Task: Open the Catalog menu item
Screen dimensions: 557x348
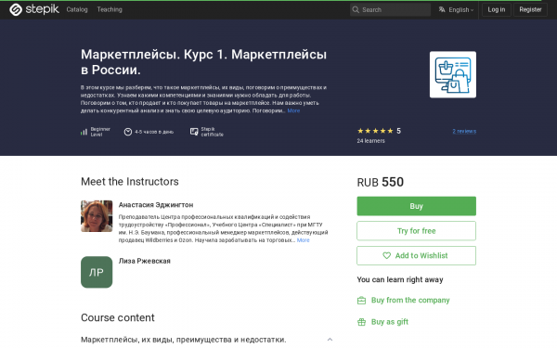Action: [77, 9]
